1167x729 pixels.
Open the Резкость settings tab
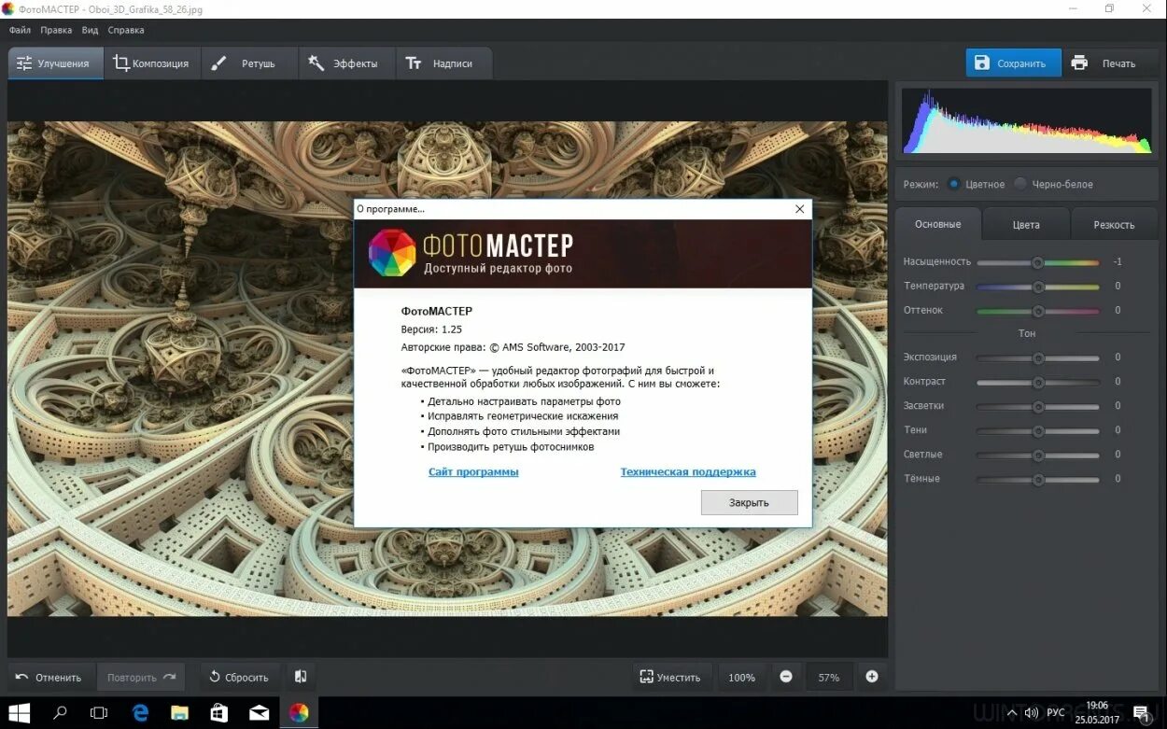[x=1114, y=224]
